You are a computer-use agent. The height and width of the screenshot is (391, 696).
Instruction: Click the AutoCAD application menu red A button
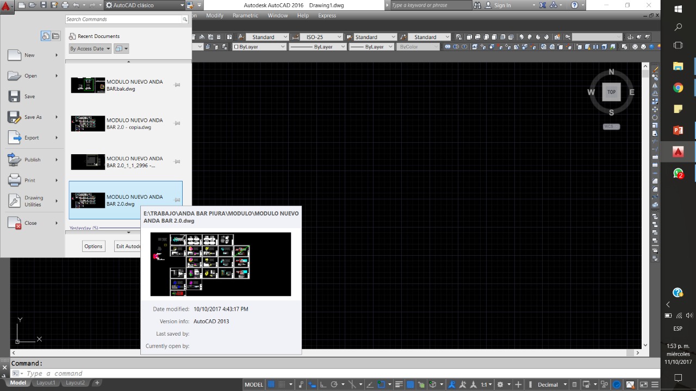click(x=6, y=6)
